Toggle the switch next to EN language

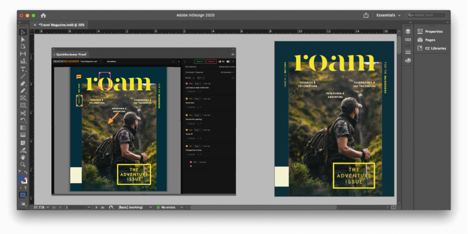229,62
